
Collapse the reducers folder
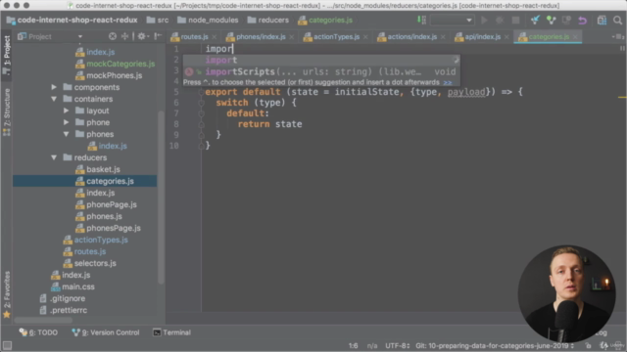tap(54, 157)
